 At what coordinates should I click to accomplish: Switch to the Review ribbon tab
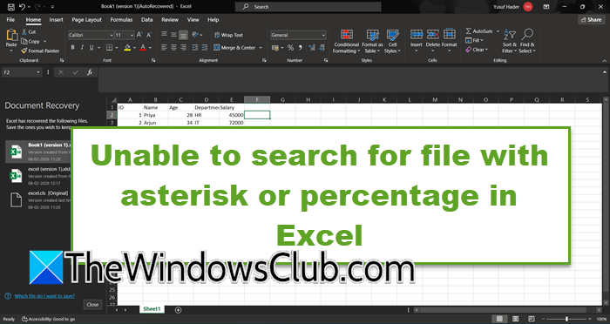pyautogui.click(x=170, y=19)
